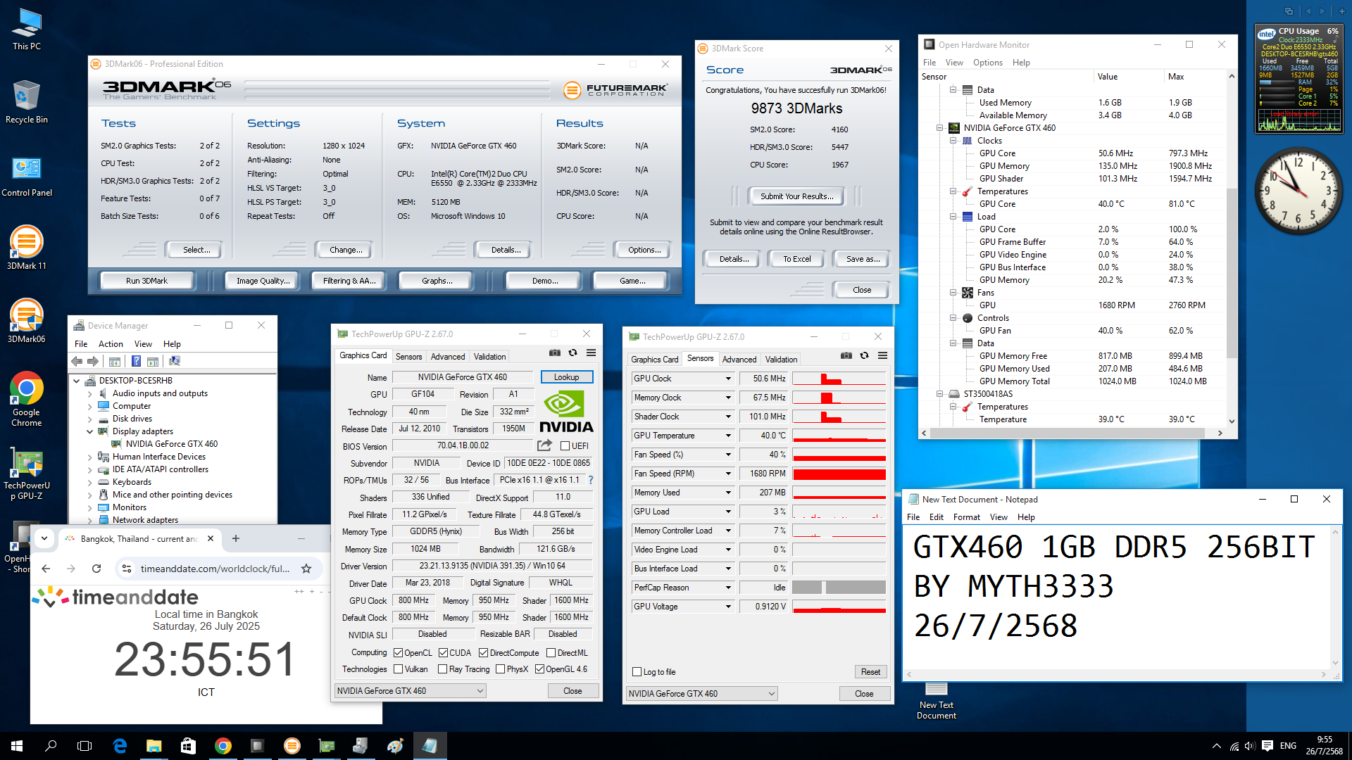This screenshot has width=1352, height=760.
Task: Open GPU Temperature sensor dropdown
Action: (728, 436)
